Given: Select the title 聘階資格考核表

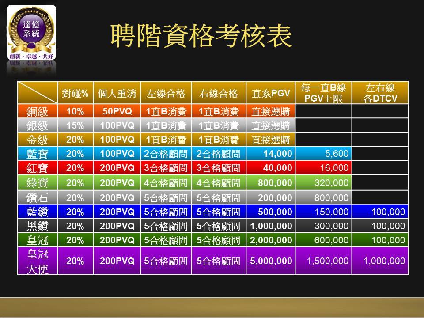Looking at the screenshot, I should click(201, 36).
